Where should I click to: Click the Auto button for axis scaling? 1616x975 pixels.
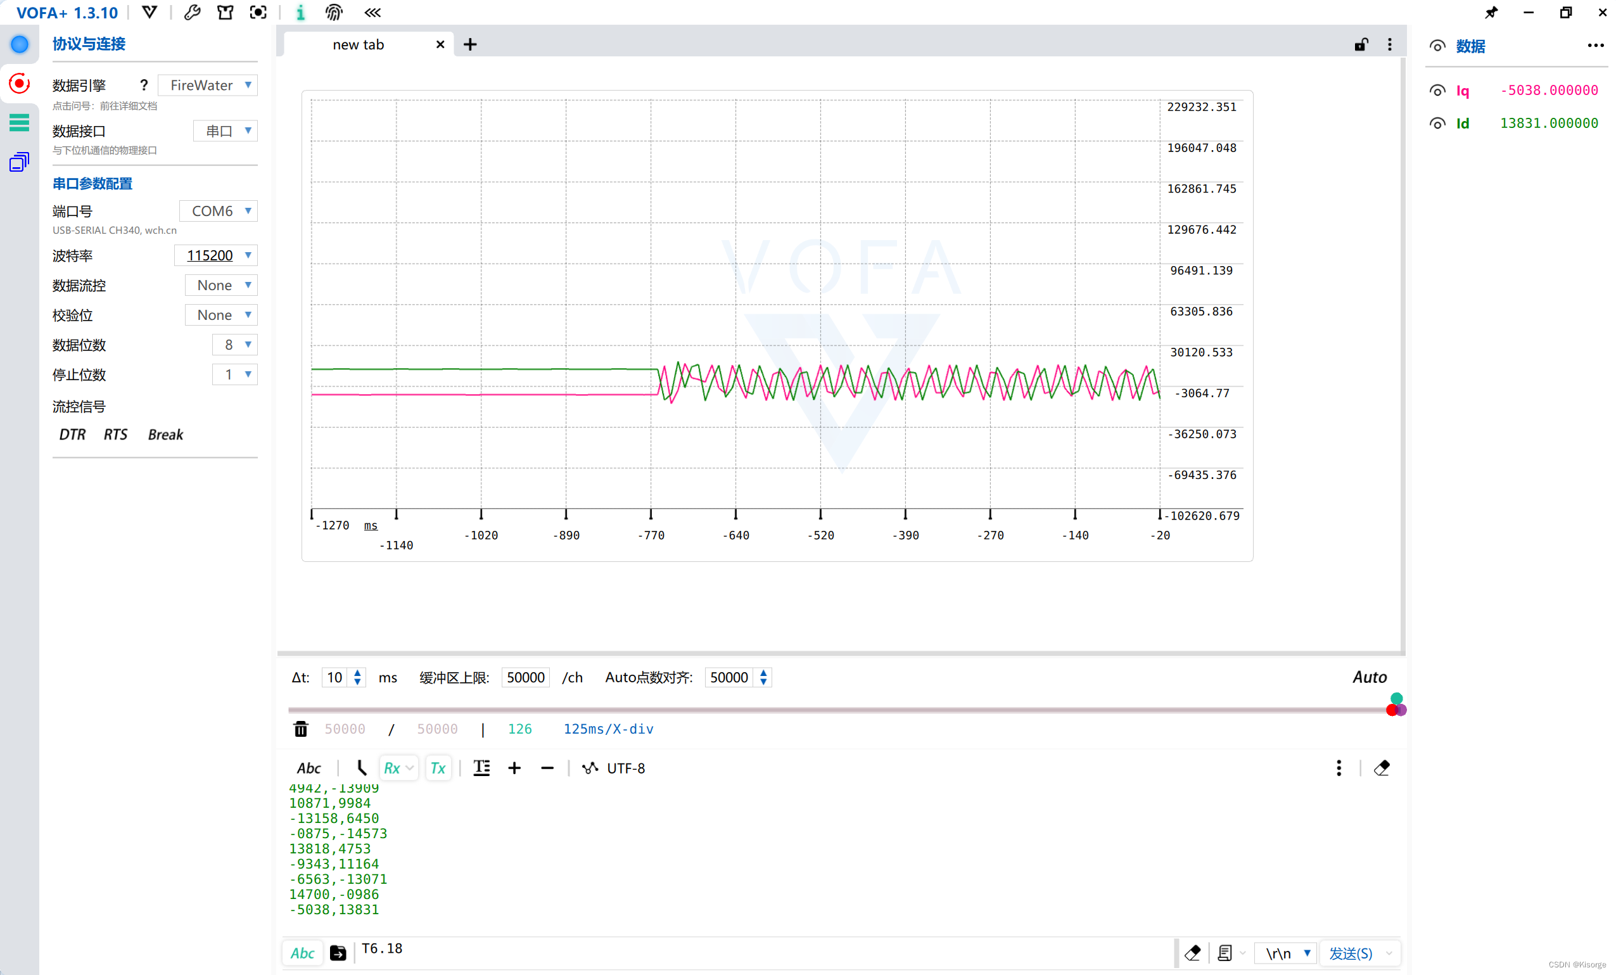(x=1369, y=677)
